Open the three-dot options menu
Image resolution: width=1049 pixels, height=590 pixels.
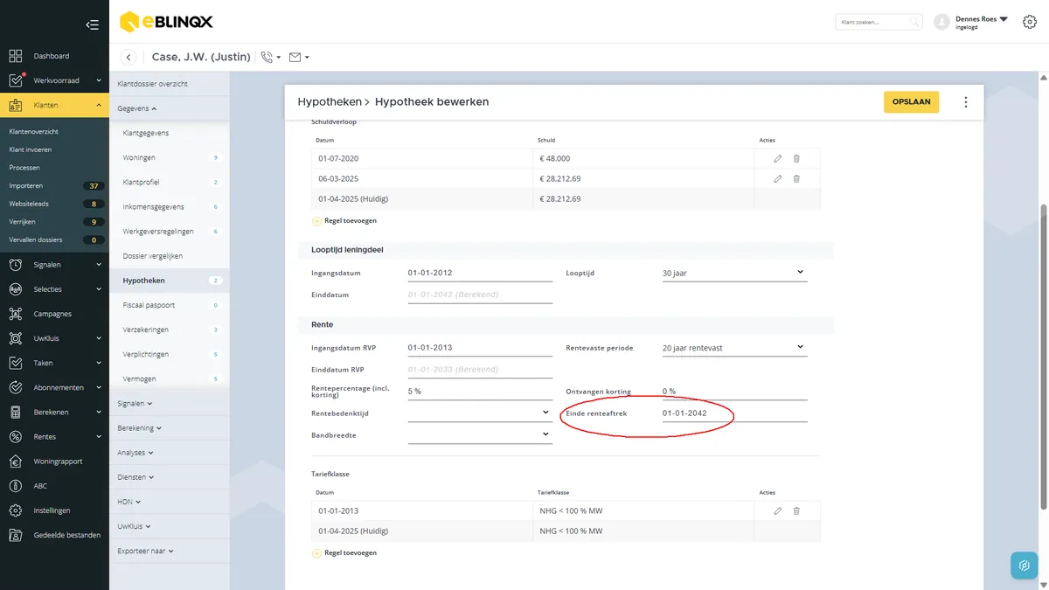click(966, 102)
